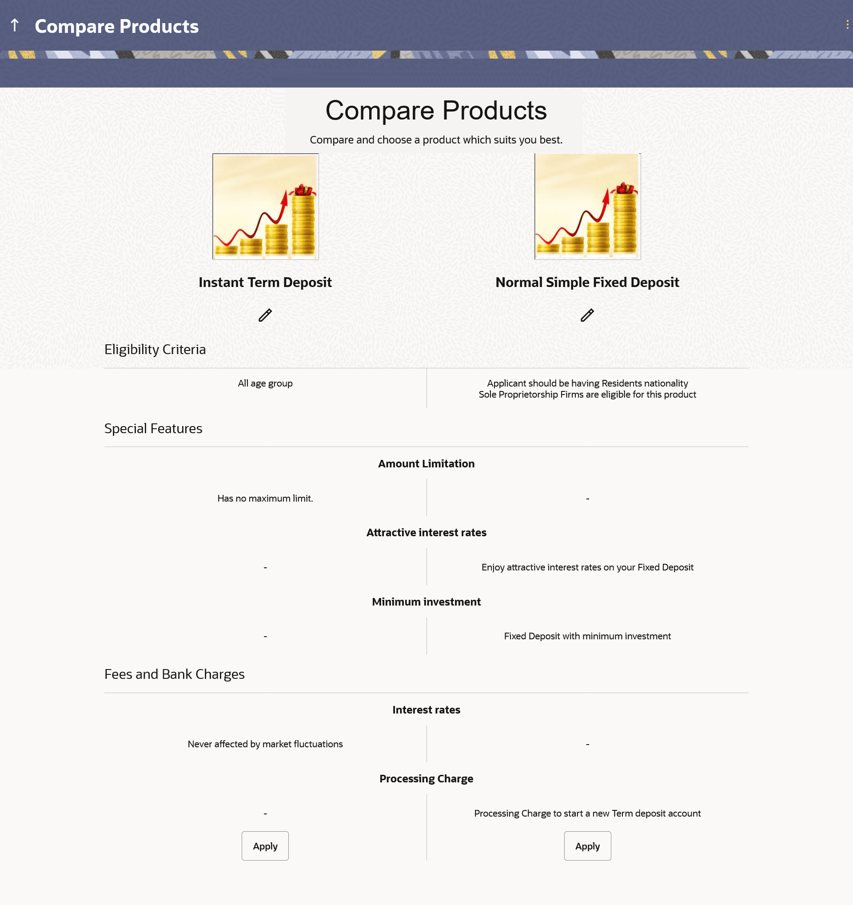The width and height of the screenshot is (853, 905).
Task: Select the Normal Simple Fixed Deposit product title
Action: (x=587, y=282)
